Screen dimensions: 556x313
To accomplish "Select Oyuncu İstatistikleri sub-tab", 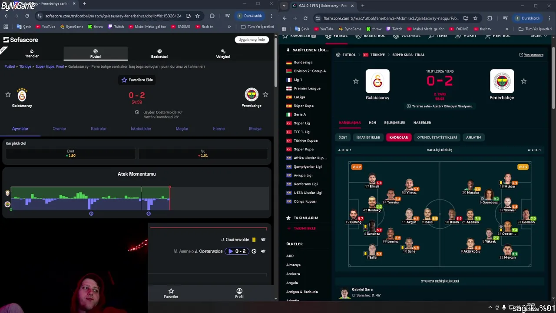I will click(x=437, y=137).
